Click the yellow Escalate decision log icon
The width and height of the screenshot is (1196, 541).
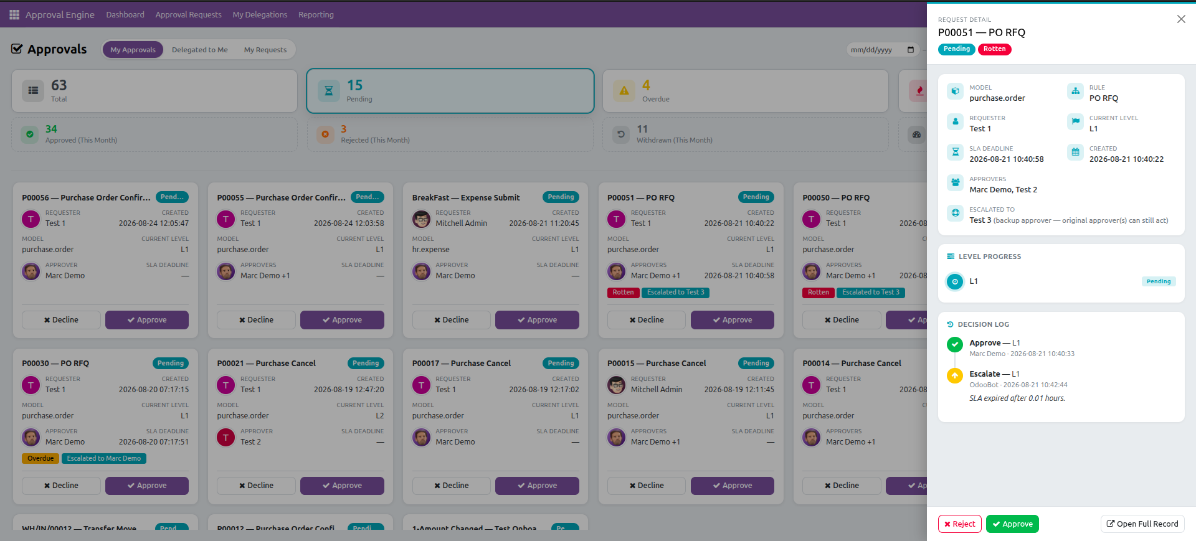click(x=955, y=375)
